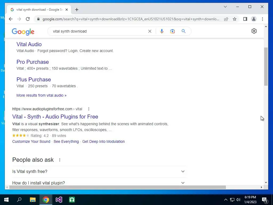Screen dimensions: 273x205
Task: Reload the Google search page
Action: point(28,19)
